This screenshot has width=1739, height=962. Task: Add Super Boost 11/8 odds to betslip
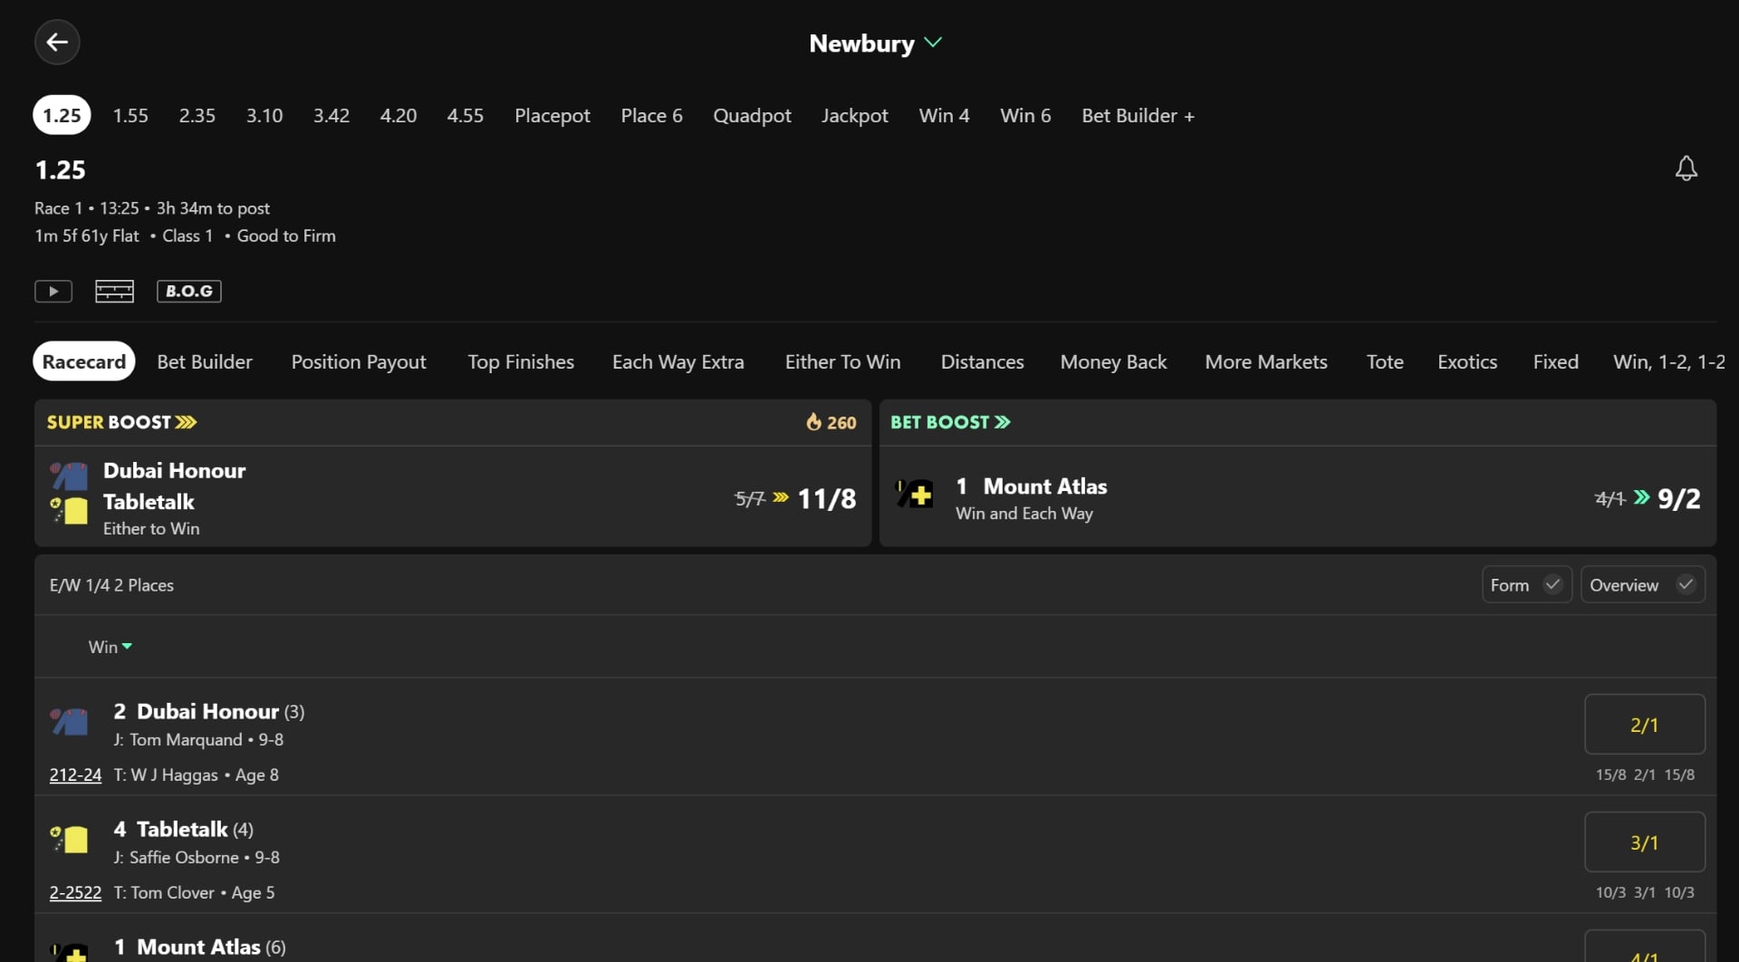pos(826,498)
